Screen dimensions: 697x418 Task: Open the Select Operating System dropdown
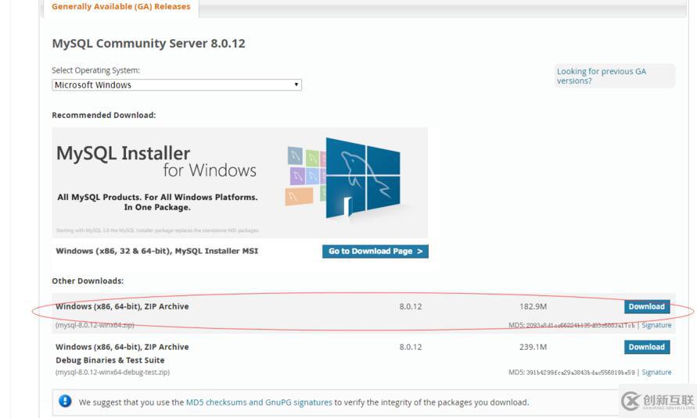pyautogui.click(x=177, y=84)
